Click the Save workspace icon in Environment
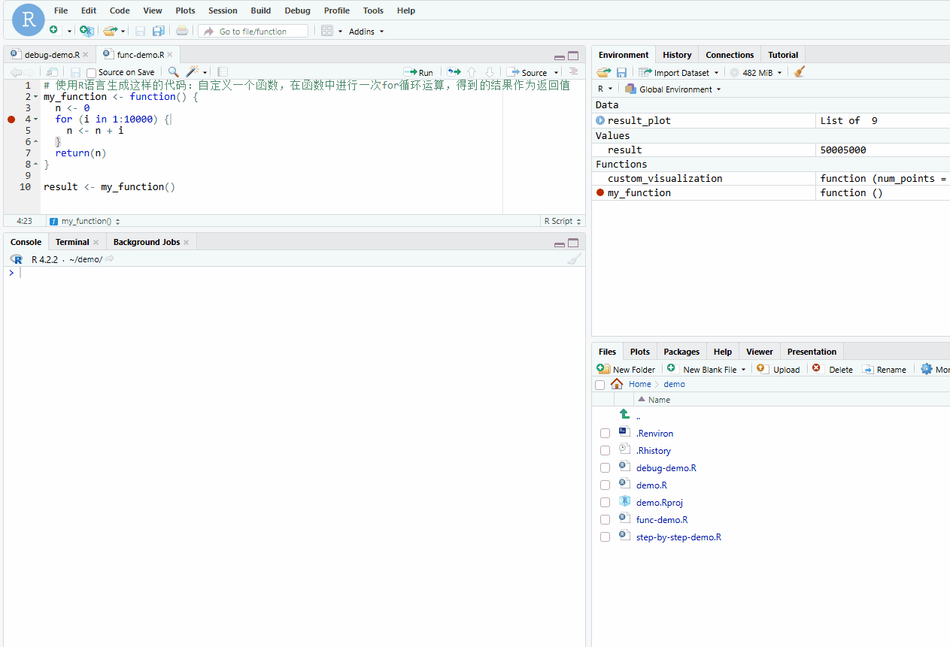950x647 pixels. 622,72
